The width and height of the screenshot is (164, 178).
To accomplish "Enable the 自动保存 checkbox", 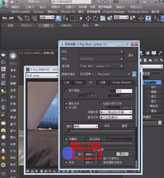I will coord(87,139).
